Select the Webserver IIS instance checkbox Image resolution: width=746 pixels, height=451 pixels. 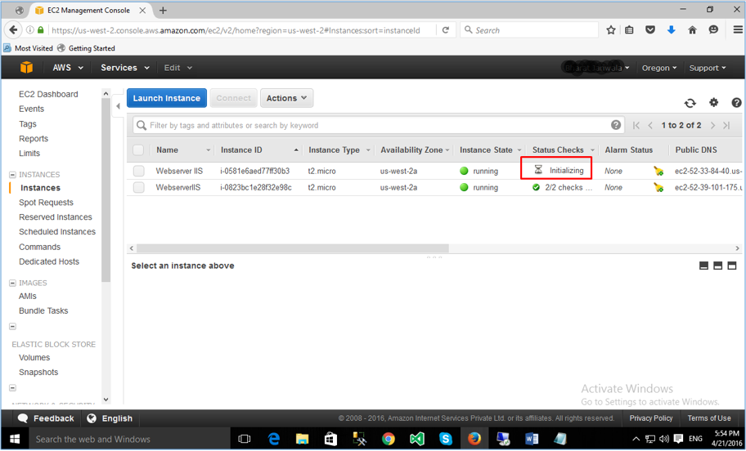point(138,171)
